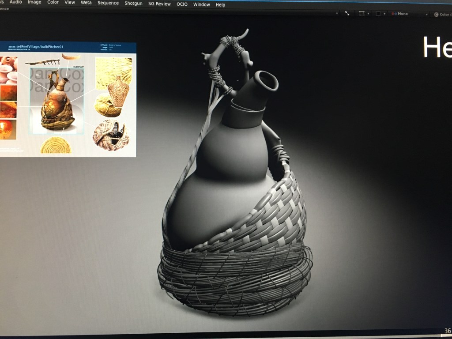
Task: Click the frame/crop rectangle icon in toolbar
Action: coord(362,14)
